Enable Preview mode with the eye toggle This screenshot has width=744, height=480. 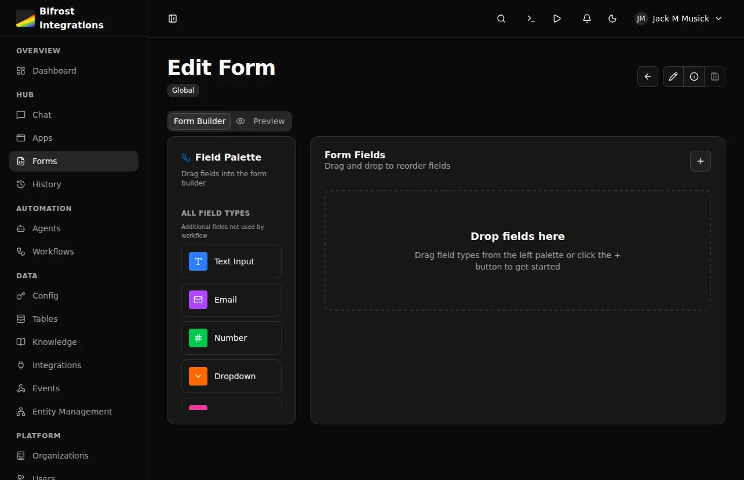point(261,121)
